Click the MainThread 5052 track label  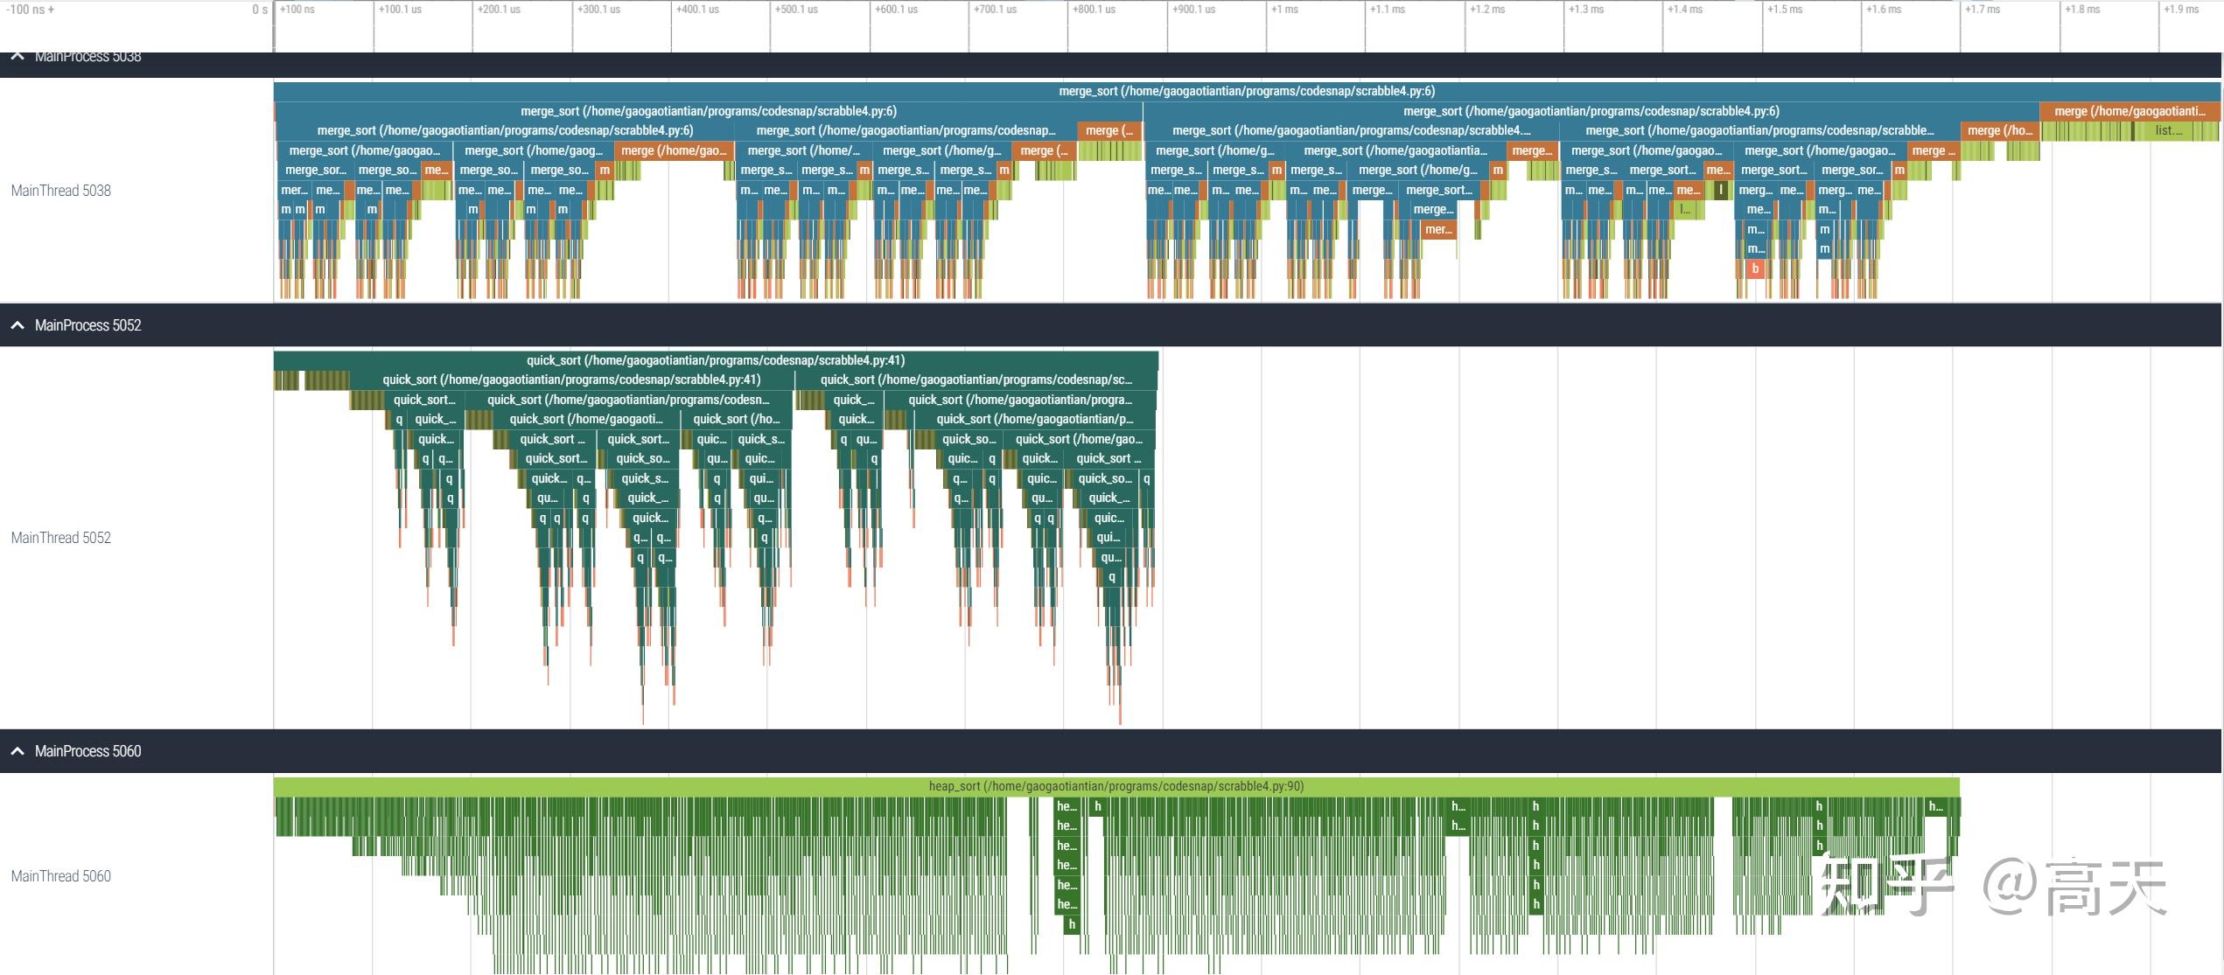pyautogui.click(x=60, y=538)
